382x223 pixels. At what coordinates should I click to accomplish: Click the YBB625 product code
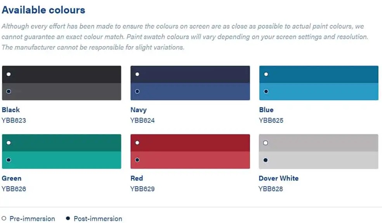[x=271, y=120]
